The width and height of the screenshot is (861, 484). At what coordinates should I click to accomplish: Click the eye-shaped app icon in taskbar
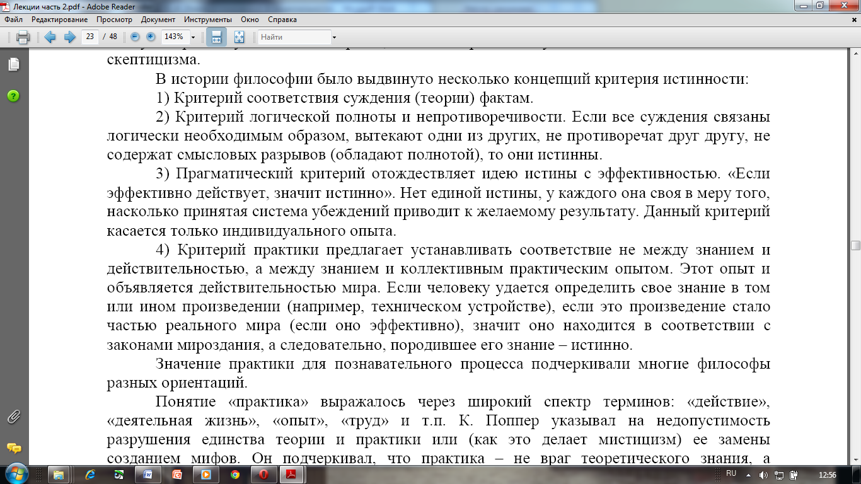(x=118, y=474)
